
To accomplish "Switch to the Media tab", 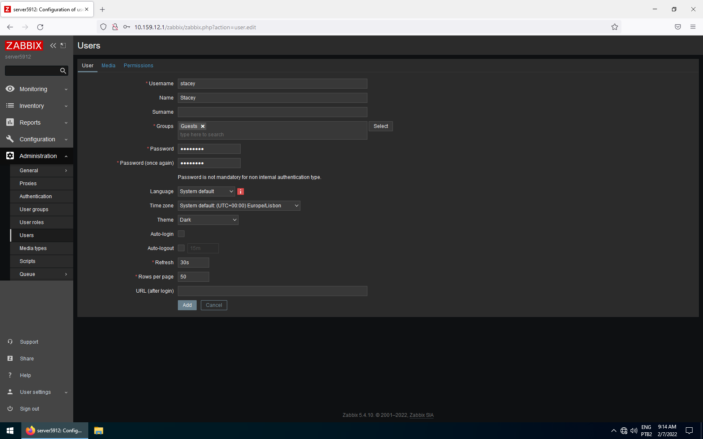I will pos(108,66).
